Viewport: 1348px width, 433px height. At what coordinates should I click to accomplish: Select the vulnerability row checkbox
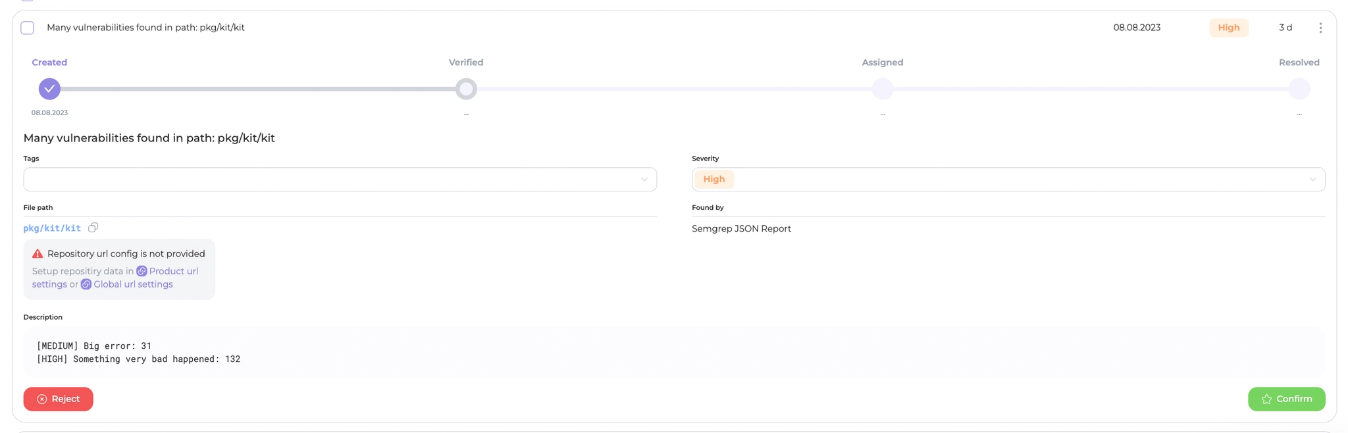click(x=28, y=28)
